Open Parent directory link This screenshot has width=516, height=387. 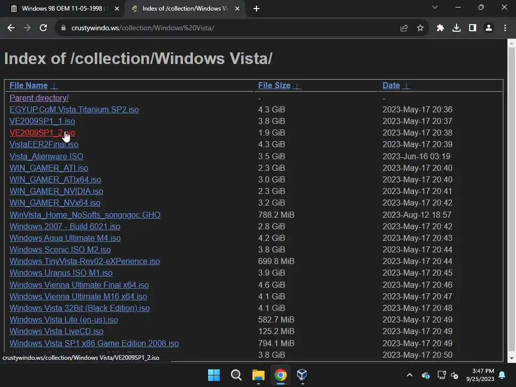point(39,98)
